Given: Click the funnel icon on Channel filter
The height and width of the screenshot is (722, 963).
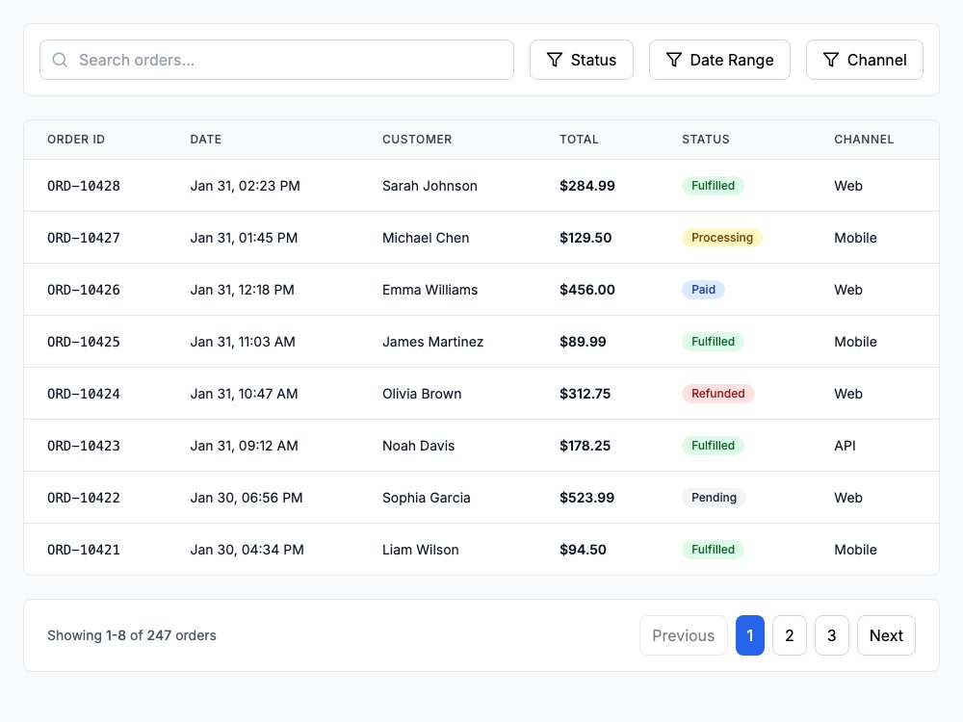Looking at the screenshot, I should point(831,60).
